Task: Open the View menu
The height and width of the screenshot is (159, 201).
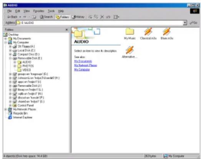Action: (27, 11)
